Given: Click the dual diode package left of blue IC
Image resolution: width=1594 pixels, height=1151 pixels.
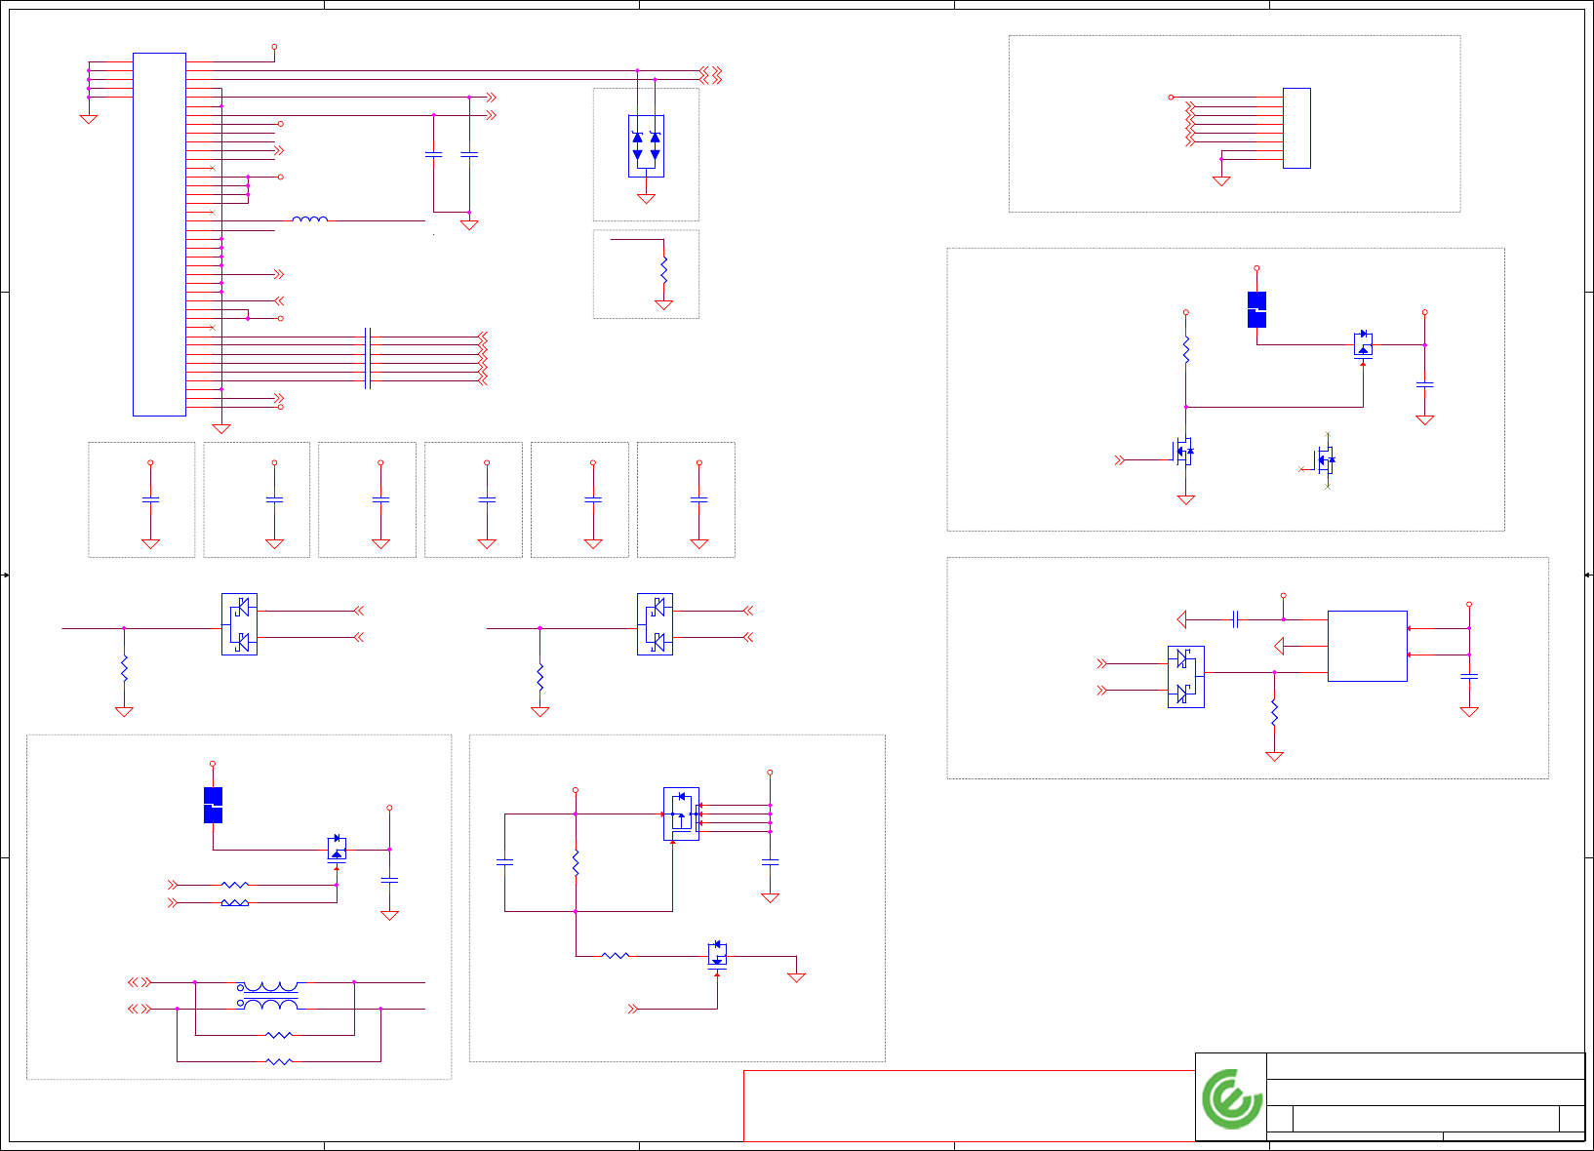Looking at the screenshot, I should [1186, 677].
